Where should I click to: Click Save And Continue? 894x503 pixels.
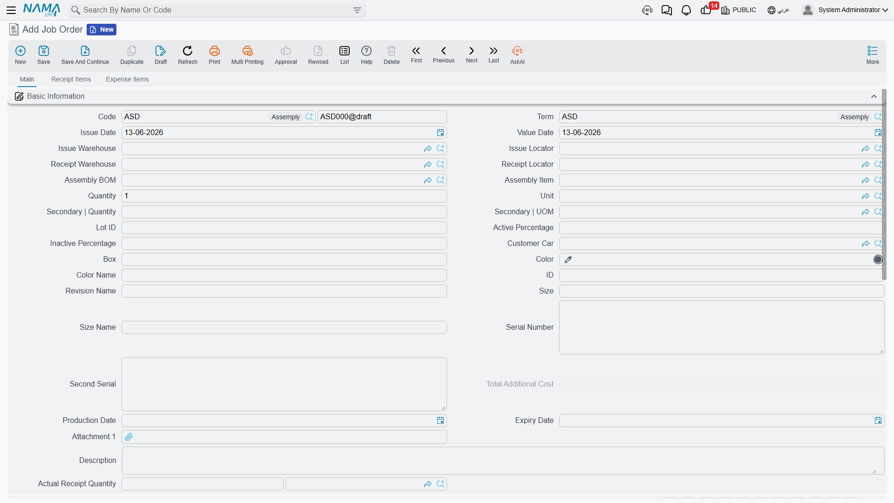[x=85, y=55]
